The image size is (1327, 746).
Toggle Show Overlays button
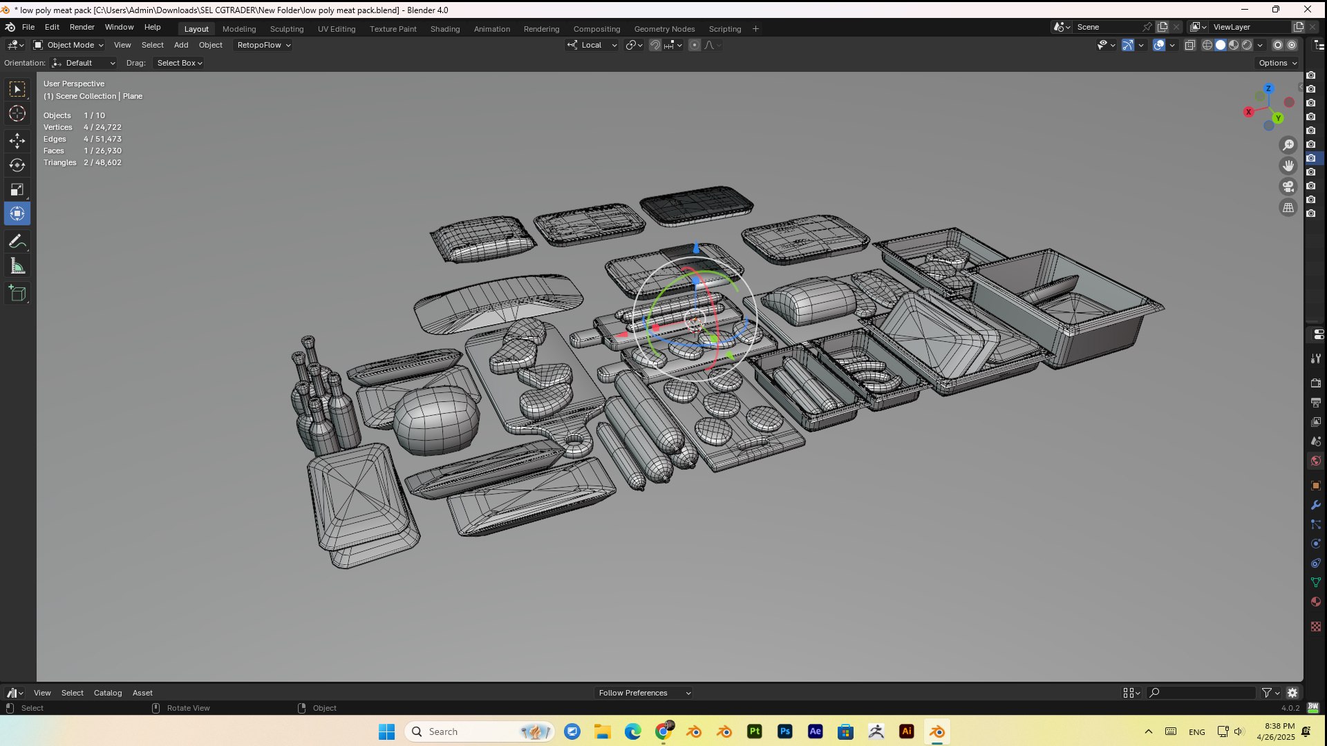coord(1159,45)
